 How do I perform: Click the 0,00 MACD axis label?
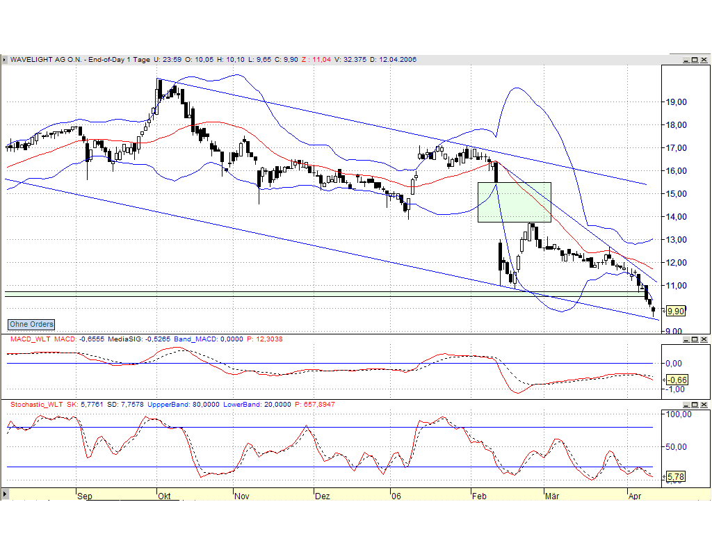pyautogui.click(x=674, y=363)
